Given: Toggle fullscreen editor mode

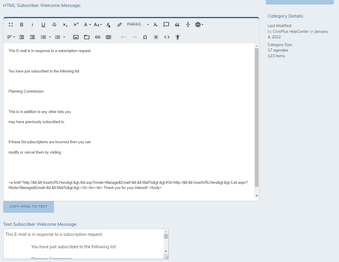Looking at the screenshot, I should coord(11,25).
